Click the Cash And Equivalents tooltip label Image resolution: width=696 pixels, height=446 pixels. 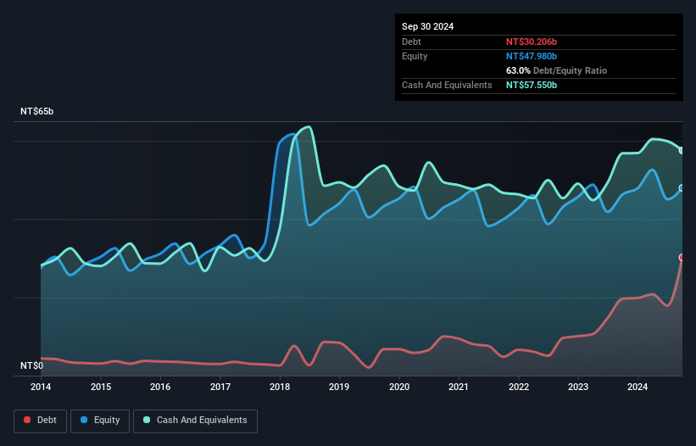coord(447,85)
